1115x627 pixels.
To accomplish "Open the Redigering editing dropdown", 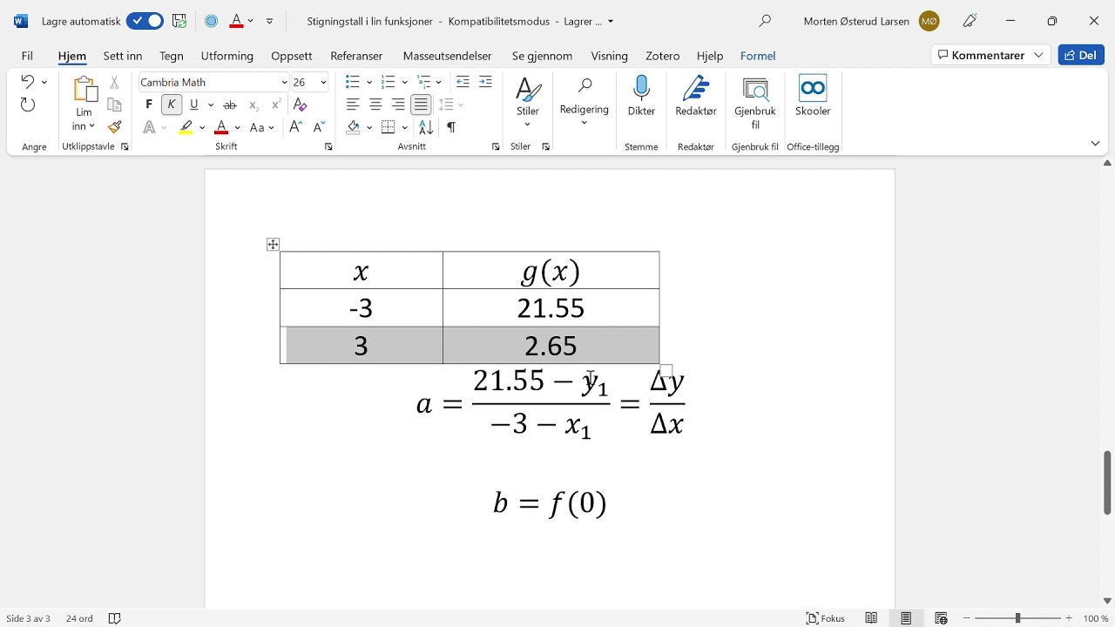I will [x=585, y=102].
